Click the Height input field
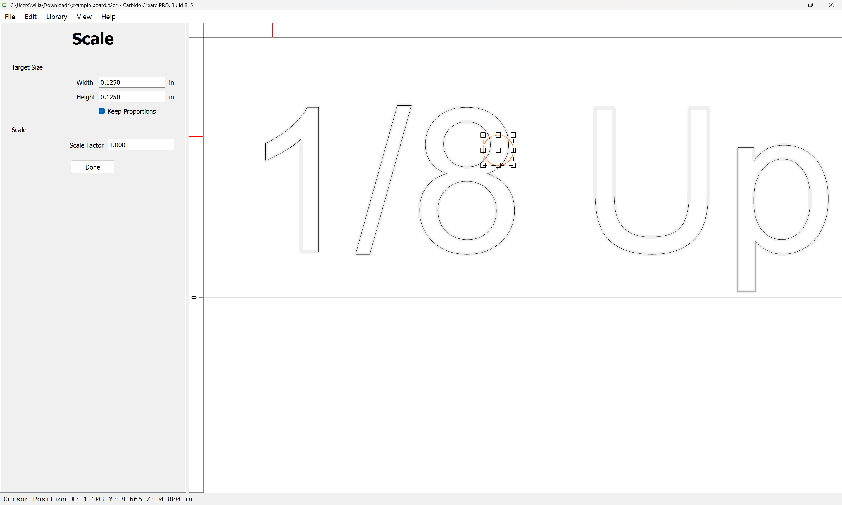842x505 pixels. pyautogui.click(x=132, y=97)
